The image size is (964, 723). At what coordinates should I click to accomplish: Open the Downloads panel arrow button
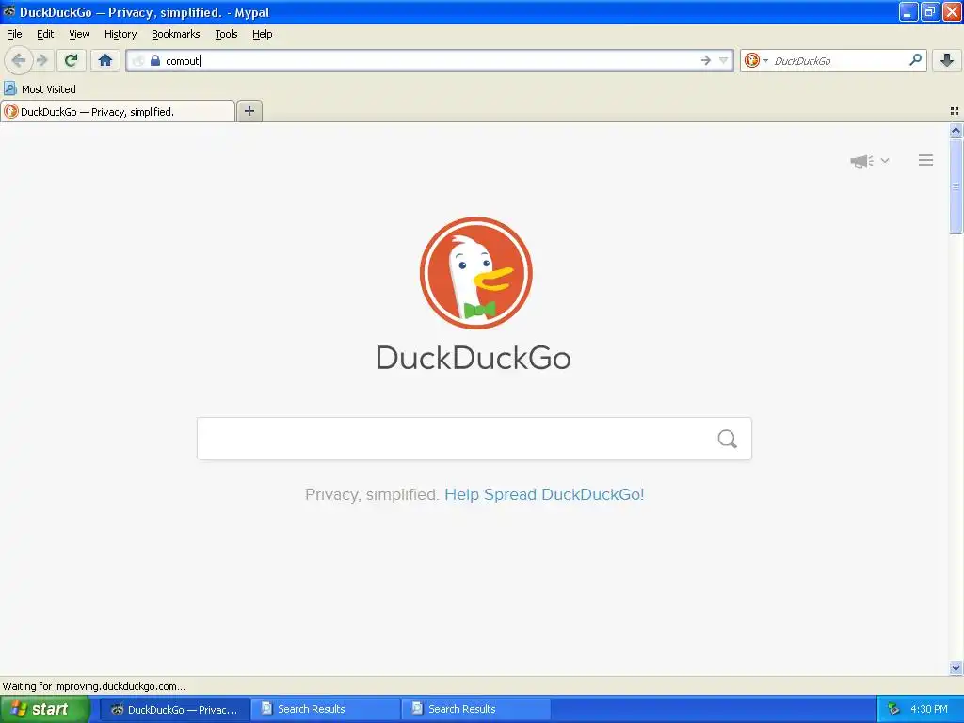(947, 60)
